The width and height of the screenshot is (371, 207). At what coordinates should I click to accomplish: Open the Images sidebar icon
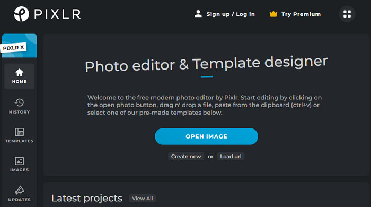[20, 161]
